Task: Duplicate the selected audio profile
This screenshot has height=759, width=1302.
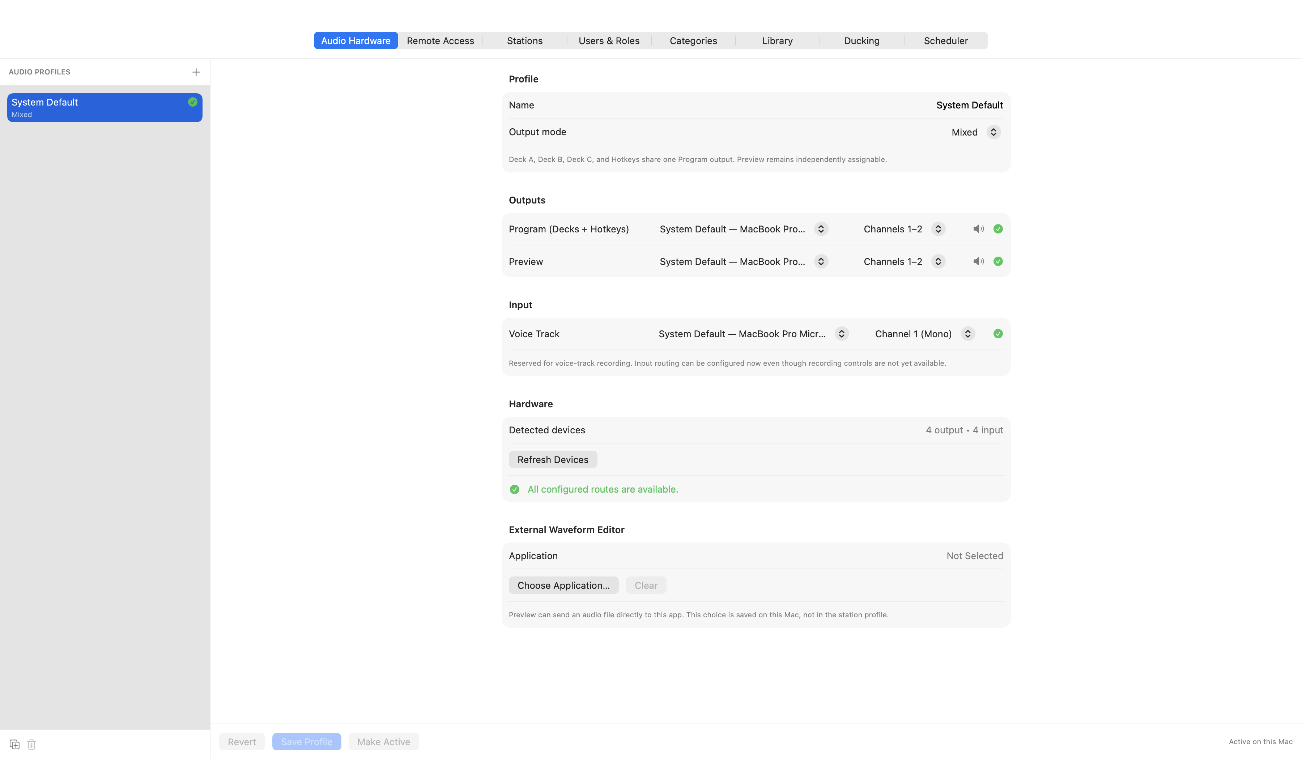Action: coord(14,744)
